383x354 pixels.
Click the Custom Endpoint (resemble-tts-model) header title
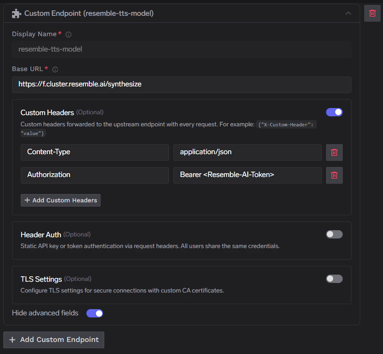89,13
